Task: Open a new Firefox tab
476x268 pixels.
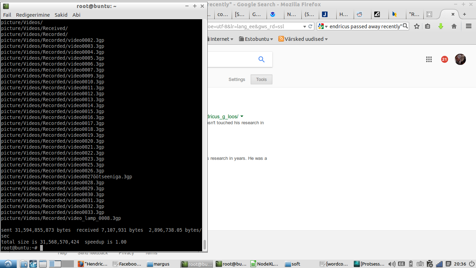Action: click(x=464, y=14)
